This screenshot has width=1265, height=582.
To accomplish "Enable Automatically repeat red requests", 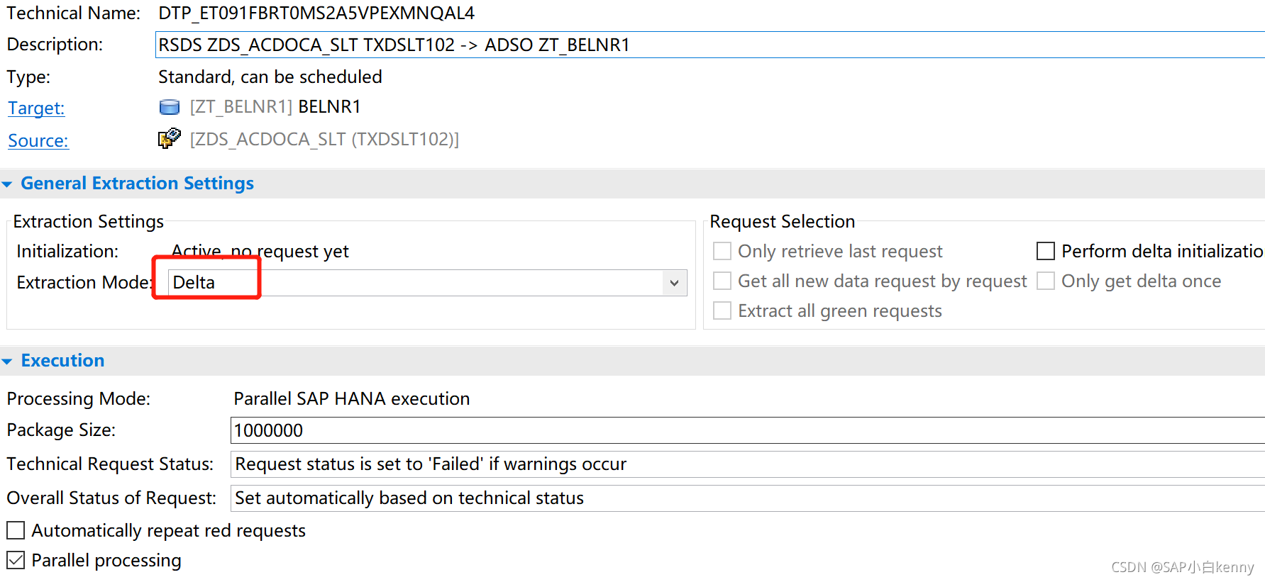I will (x=16, y=531).
